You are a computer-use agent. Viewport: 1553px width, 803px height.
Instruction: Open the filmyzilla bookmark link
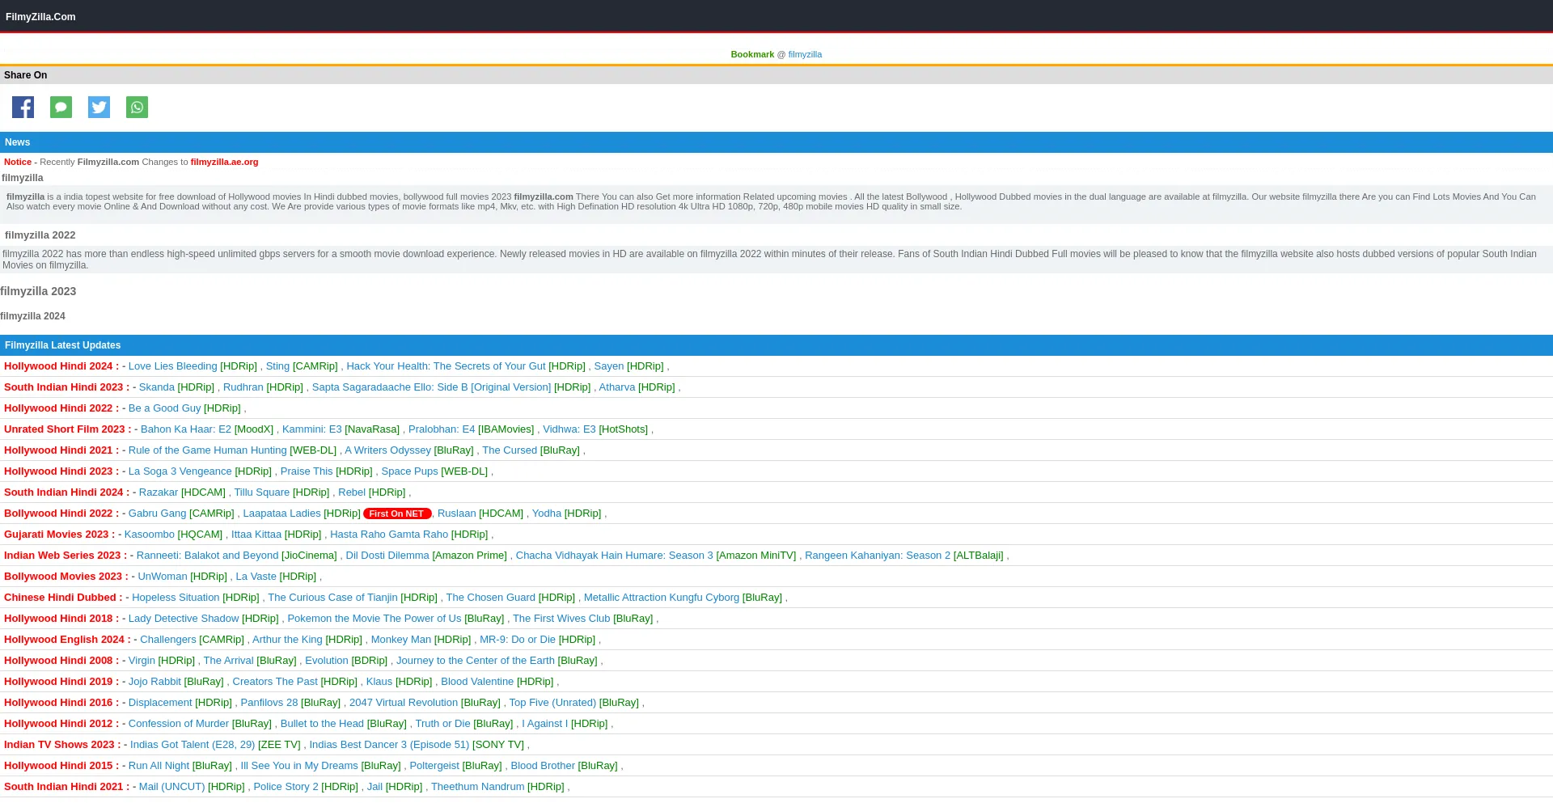(805, 54)
